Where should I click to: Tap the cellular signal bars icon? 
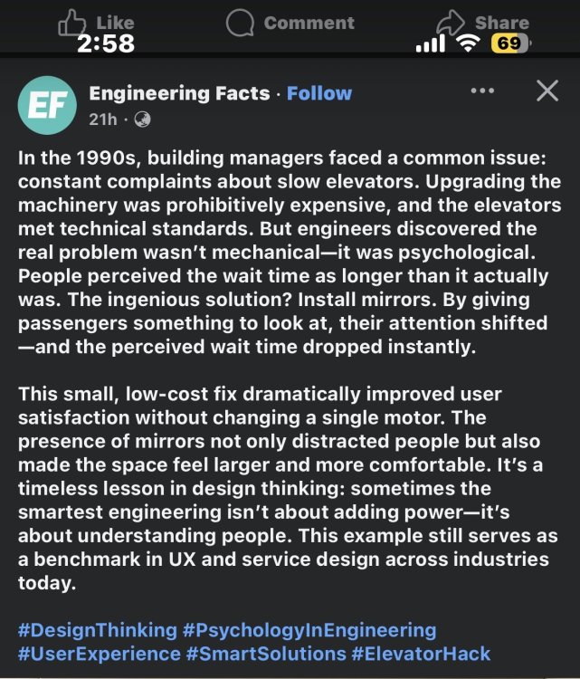click(x=430, y=43)
